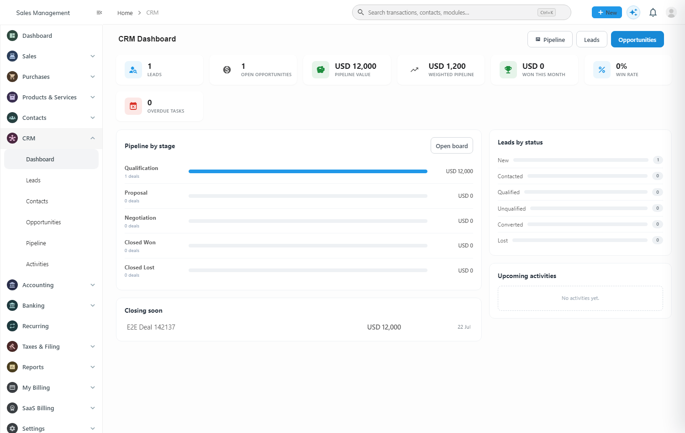The image size is (685, 433).
Task: Click the Open board button
Action: 452,145
